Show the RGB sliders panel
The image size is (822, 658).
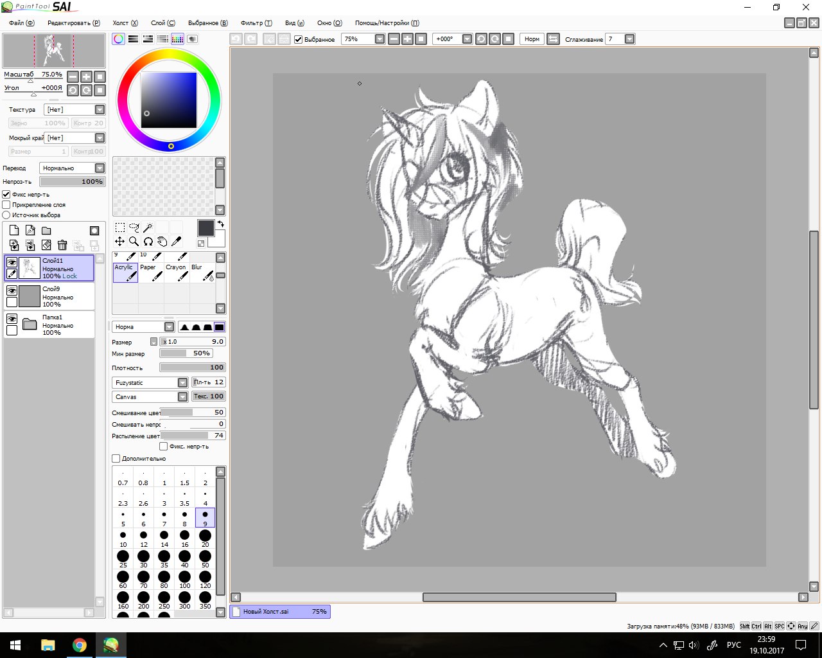[134, 39]
